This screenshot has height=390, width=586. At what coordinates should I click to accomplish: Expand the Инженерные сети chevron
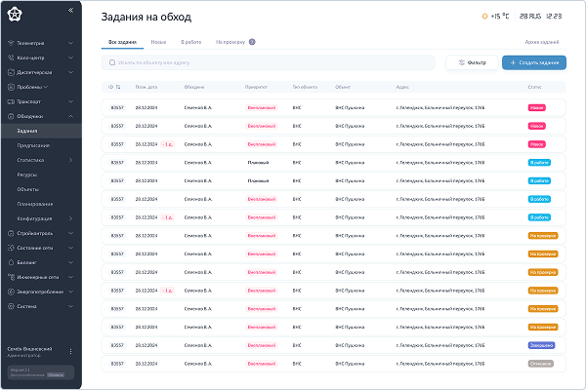[x=70, y=277]
